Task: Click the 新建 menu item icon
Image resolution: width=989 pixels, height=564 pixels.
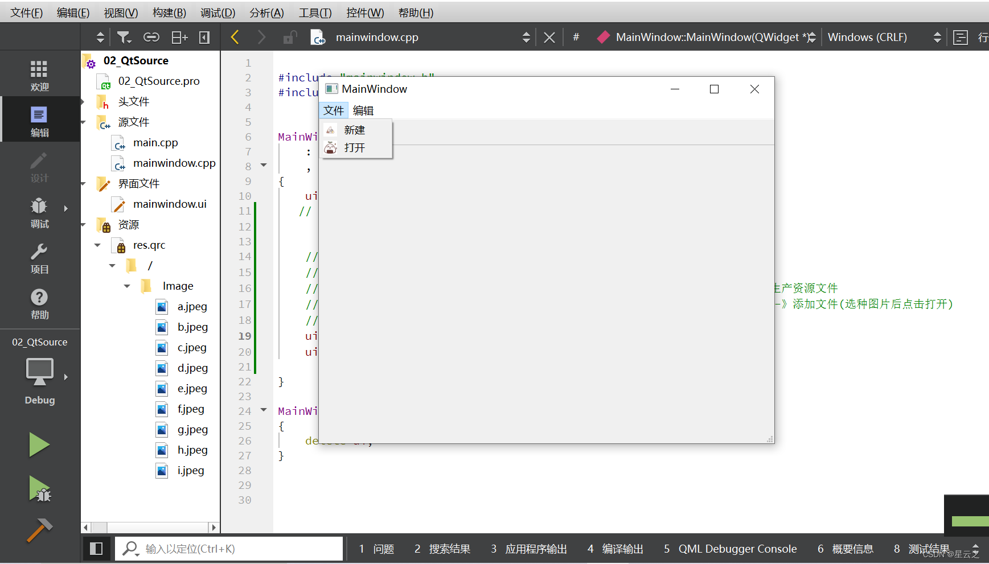Action: (x=330, y=130)
